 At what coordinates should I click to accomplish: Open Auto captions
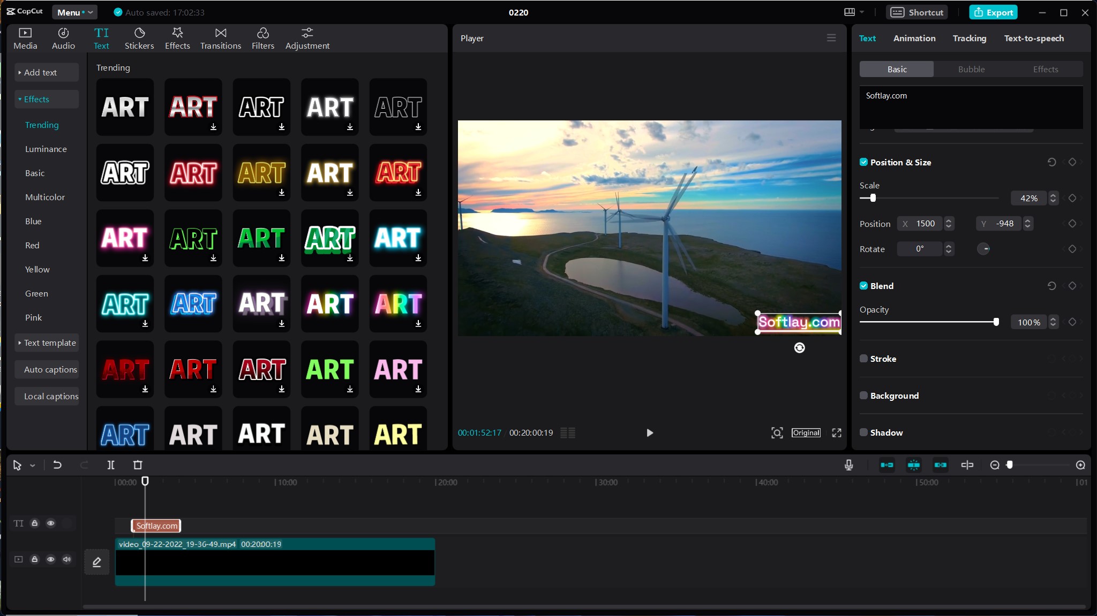(50, 369)
